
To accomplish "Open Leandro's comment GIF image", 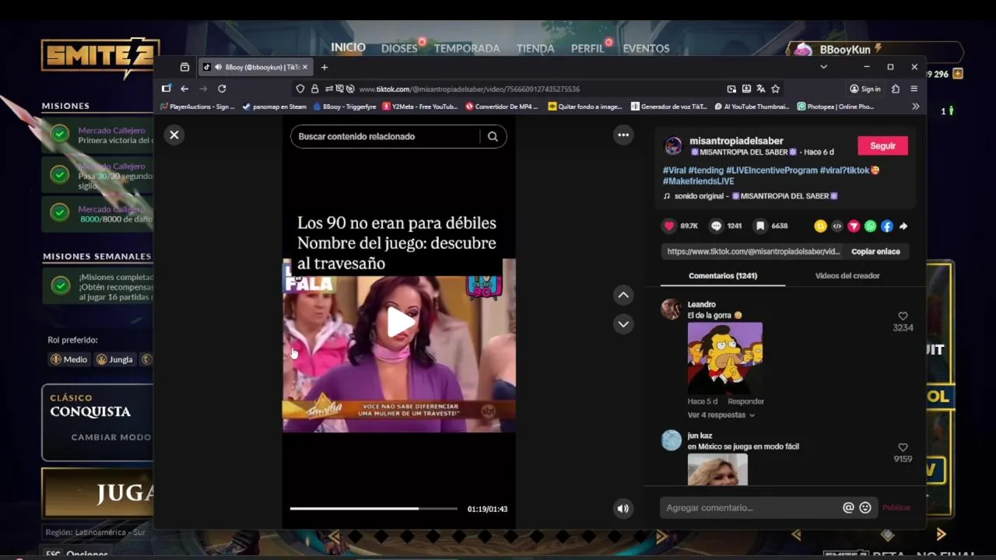I will pos(725,358).
